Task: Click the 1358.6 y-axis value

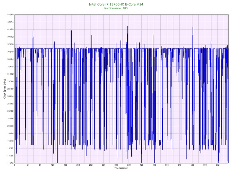Action: pyautogui.click(x=10, y=156)
